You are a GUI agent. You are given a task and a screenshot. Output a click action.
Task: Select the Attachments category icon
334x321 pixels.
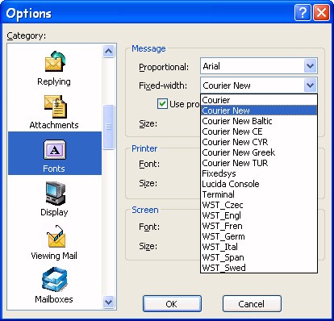(55, 106)
